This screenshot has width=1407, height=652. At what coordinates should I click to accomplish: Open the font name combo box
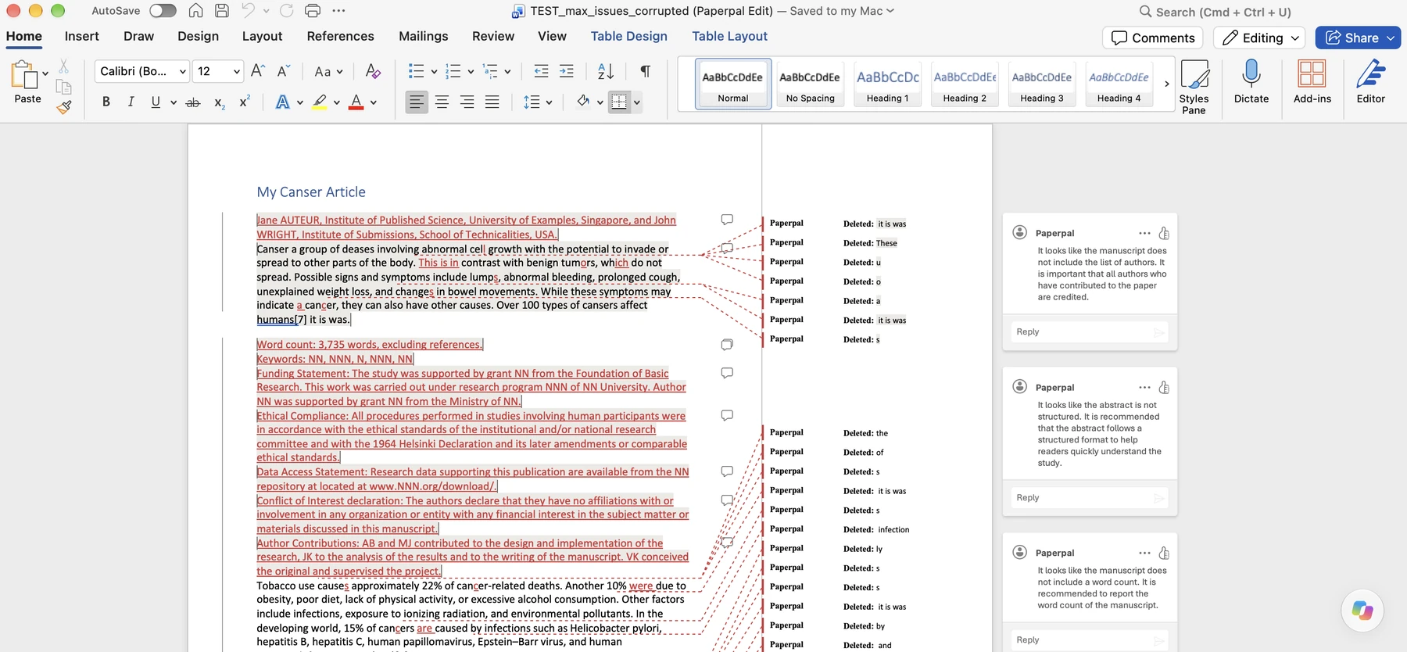click(142, 71)
